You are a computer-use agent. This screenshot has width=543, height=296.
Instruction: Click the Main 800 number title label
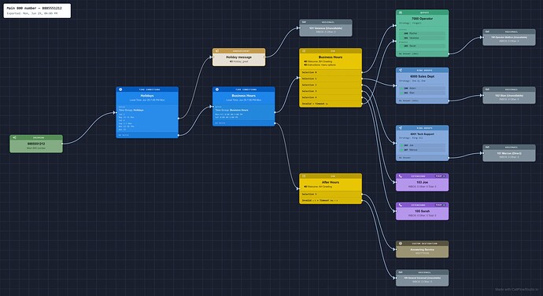pos(35,8)
